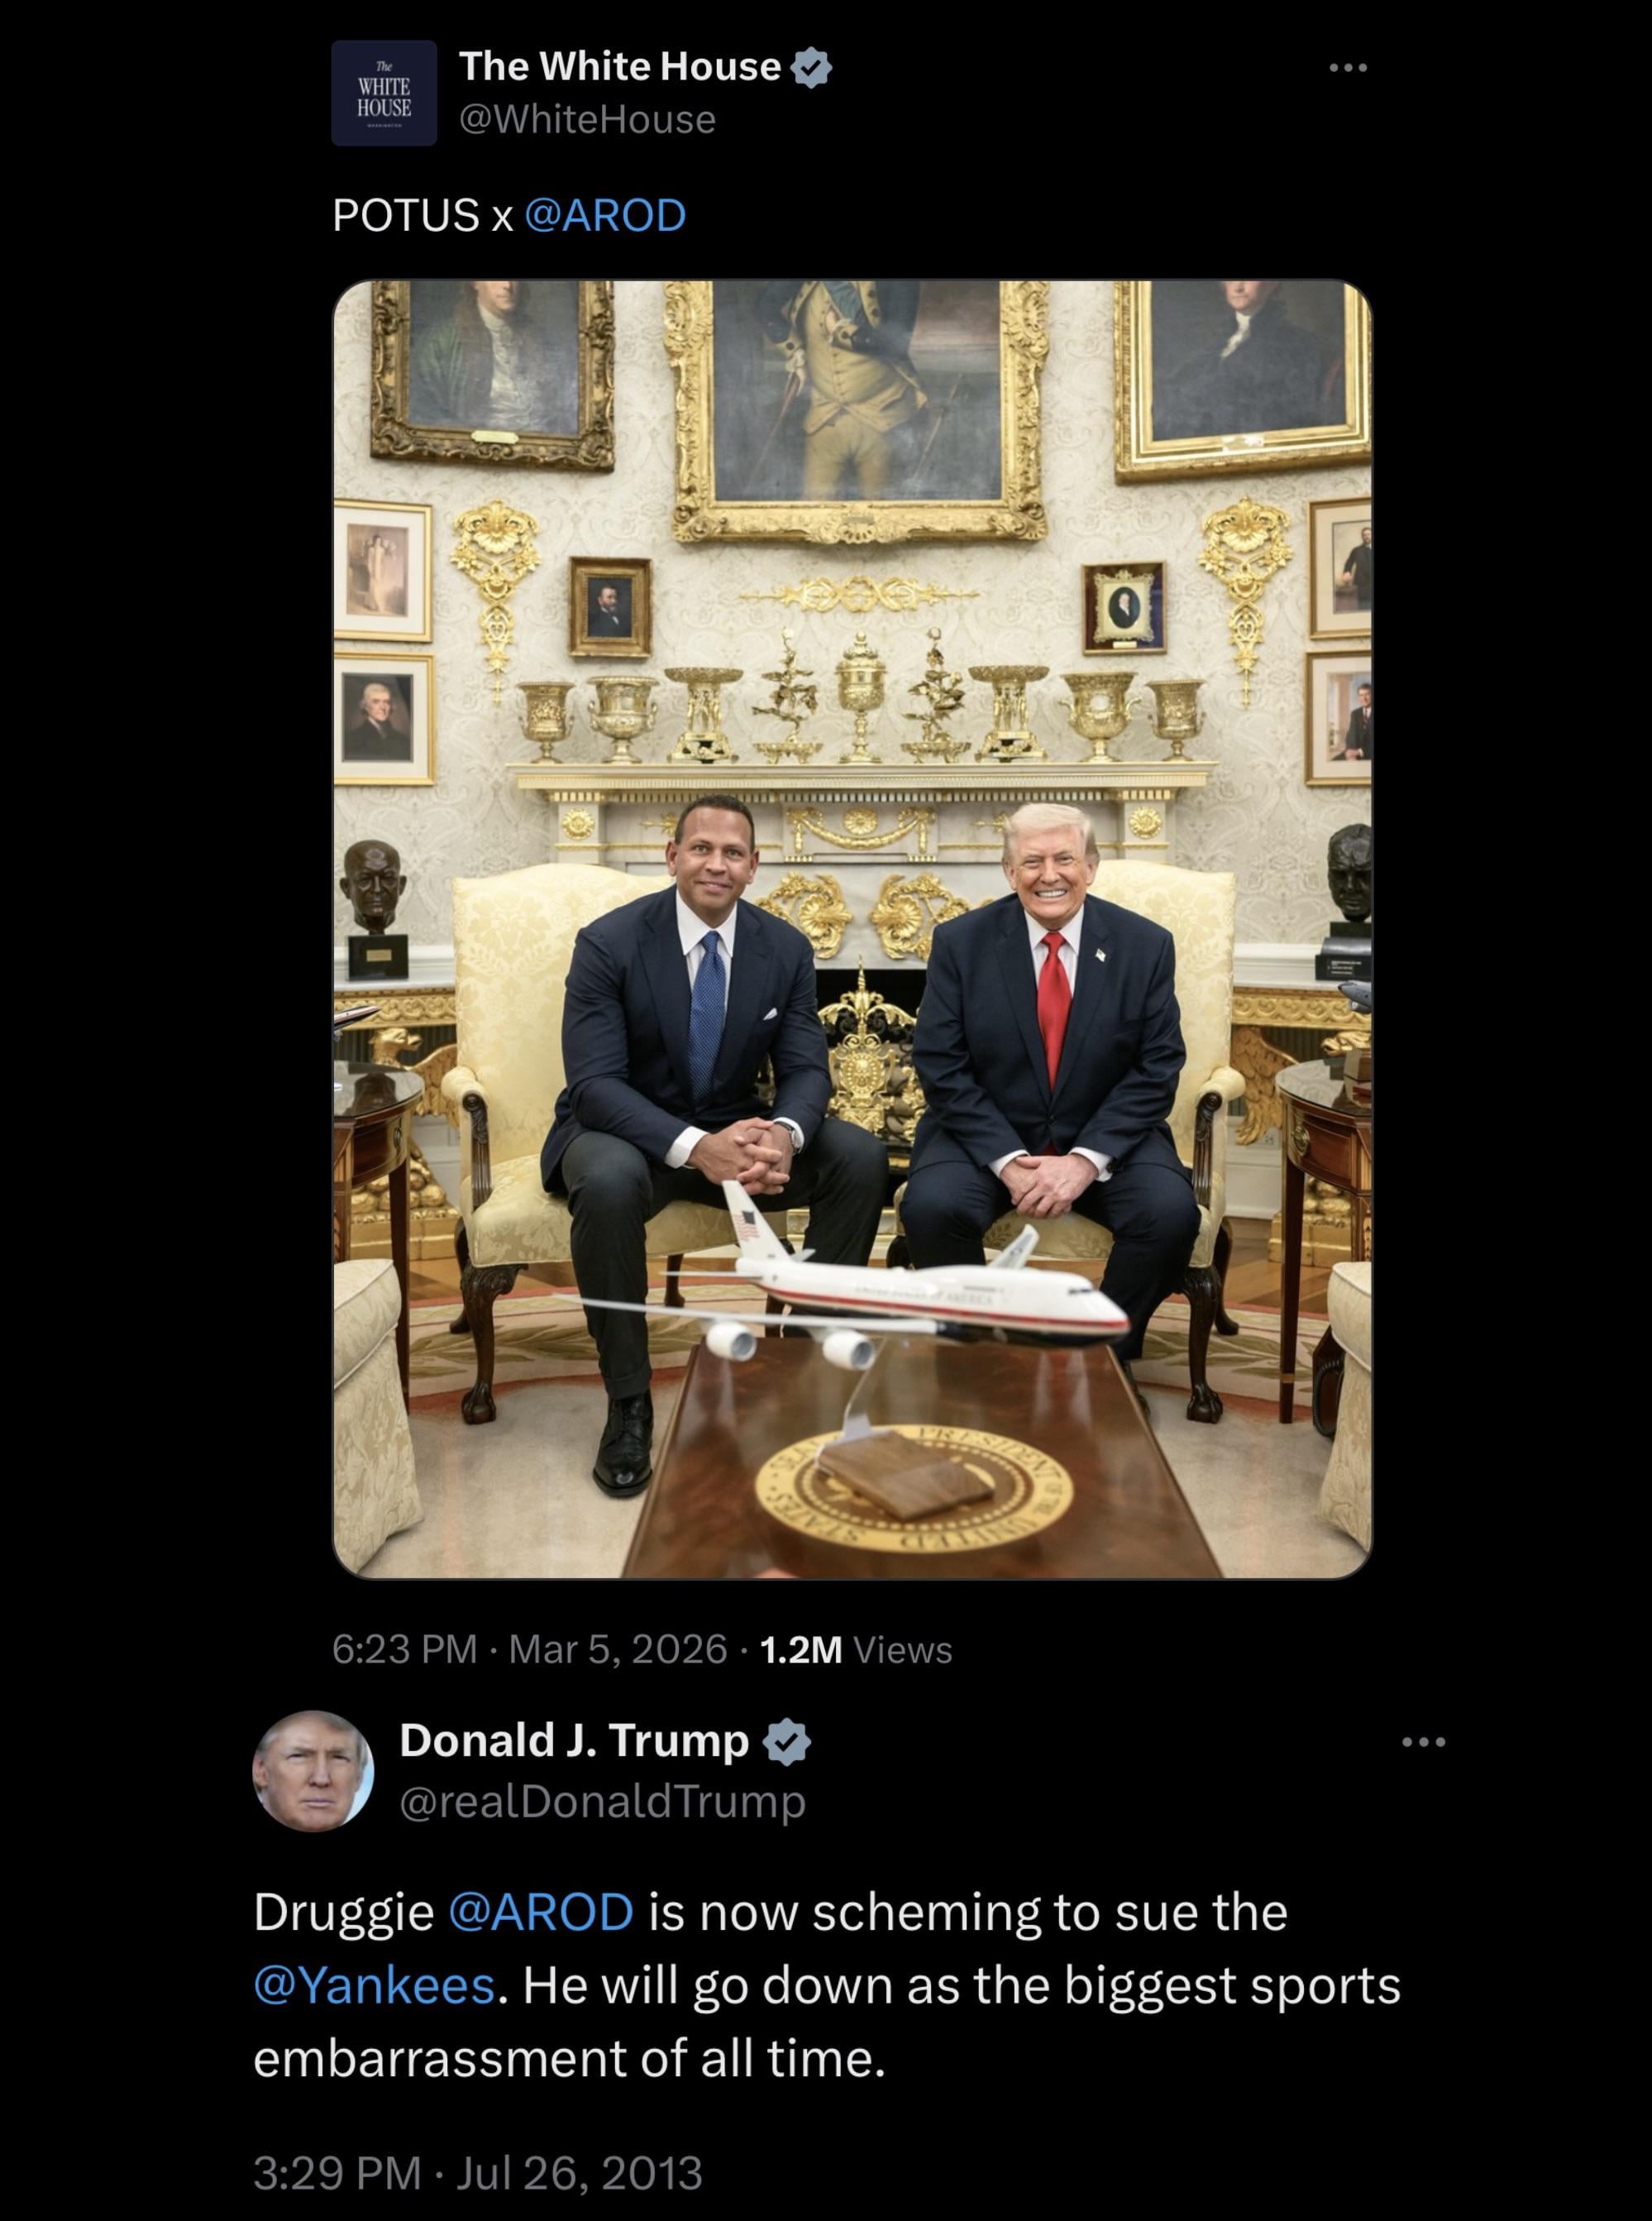Click the verified badge beside Donald J. Trump
Screen dimensions: 1652x2221
(787, 1742)
